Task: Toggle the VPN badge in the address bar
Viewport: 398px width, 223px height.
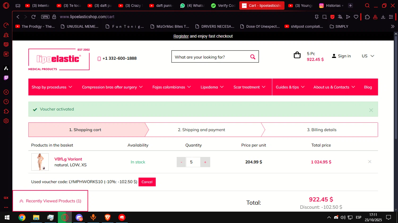Action: 45,17
